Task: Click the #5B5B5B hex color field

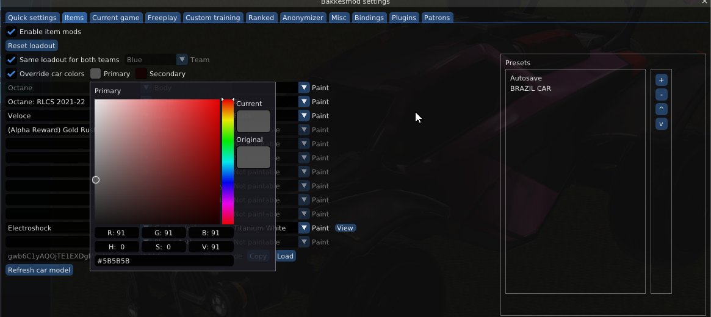Action: (x=164, y=261)
